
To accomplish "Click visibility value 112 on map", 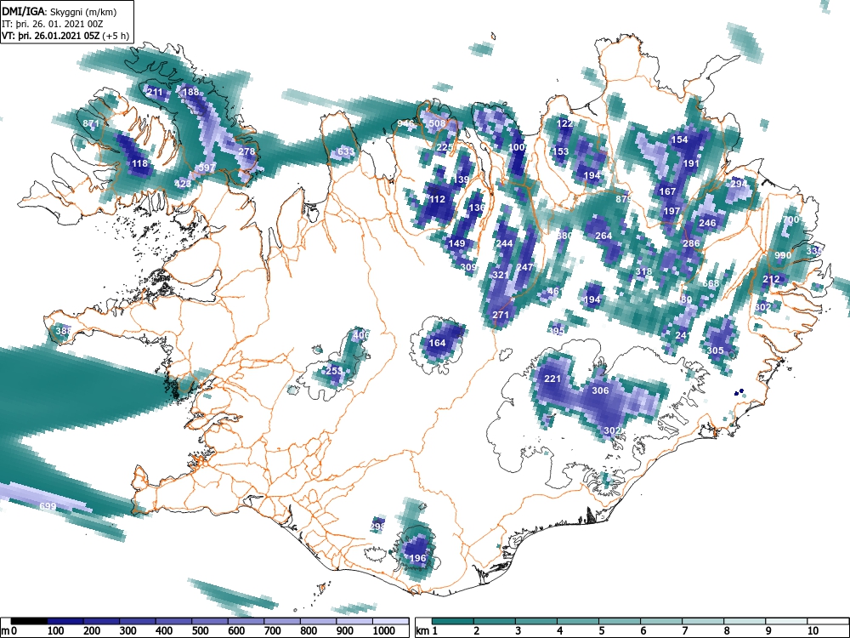I will (437, 199).
